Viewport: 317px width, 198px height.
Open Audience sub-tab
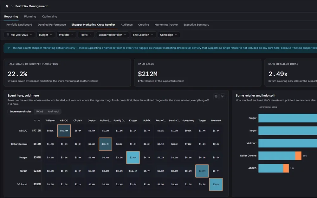click(x=126, y=25)
